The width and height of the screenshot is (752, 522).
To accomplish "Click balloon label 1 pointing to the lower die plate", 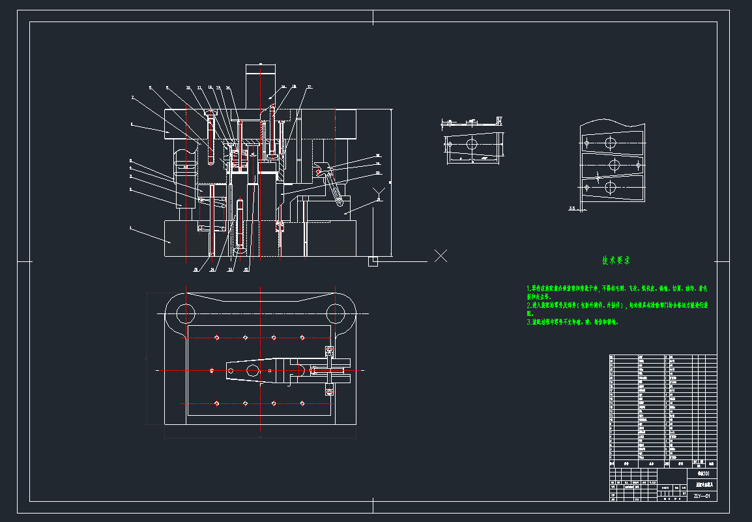I will (x=130, y=229).
